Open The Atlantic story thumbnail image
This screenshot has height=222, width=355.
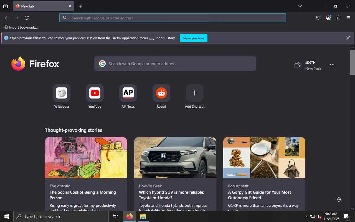86,158
